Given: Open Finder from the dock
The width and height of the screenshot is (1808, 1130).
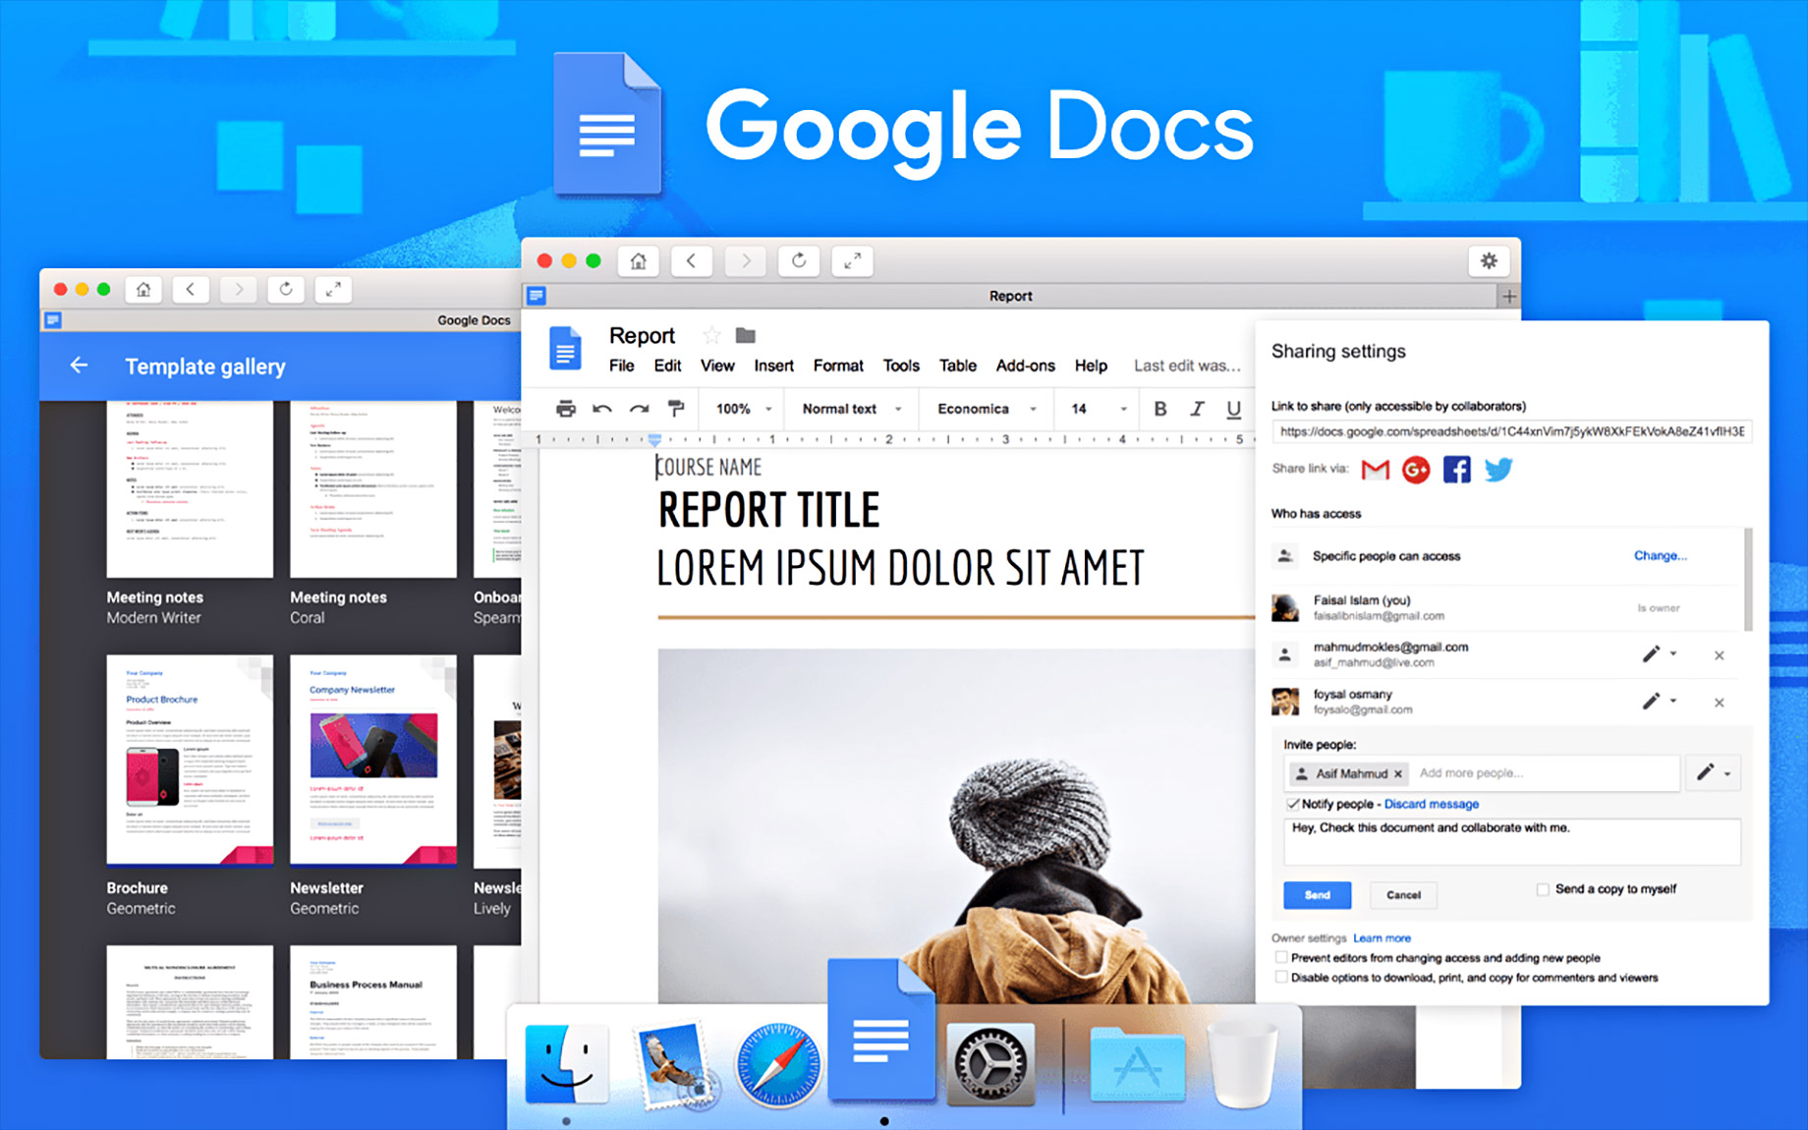Looking at the screenshot, I should (567, 1063).
